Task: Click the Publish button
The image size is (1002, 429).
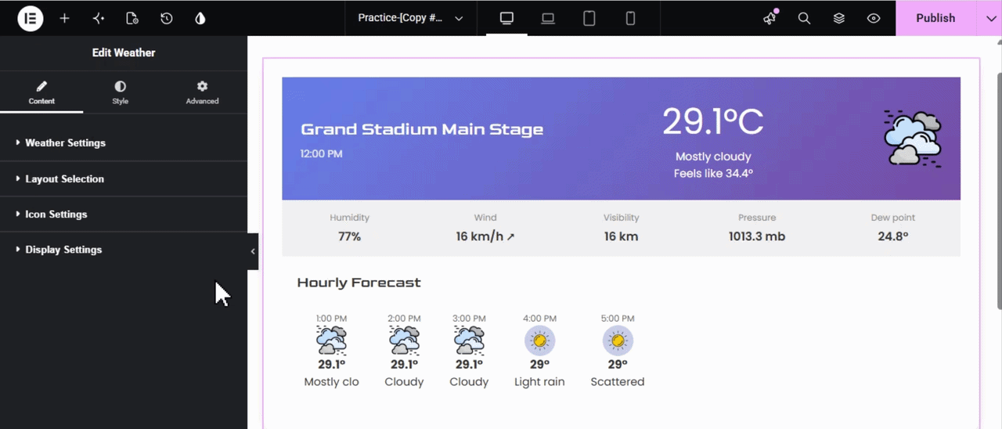Action: click(935, 18)
